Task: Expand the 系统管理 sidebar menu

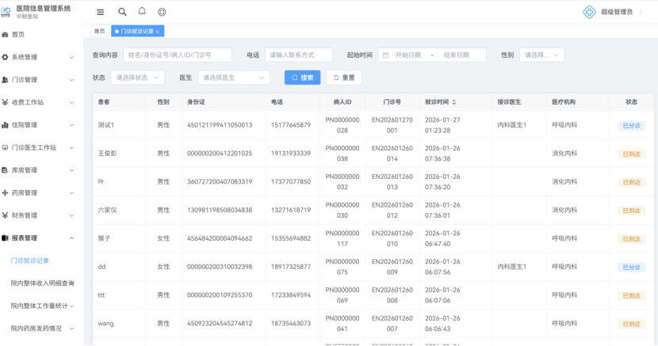Action: click(41, 57)
